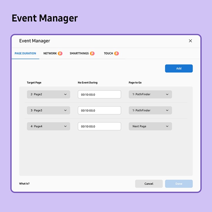Open the Next Page dropdown

(150, 126)
